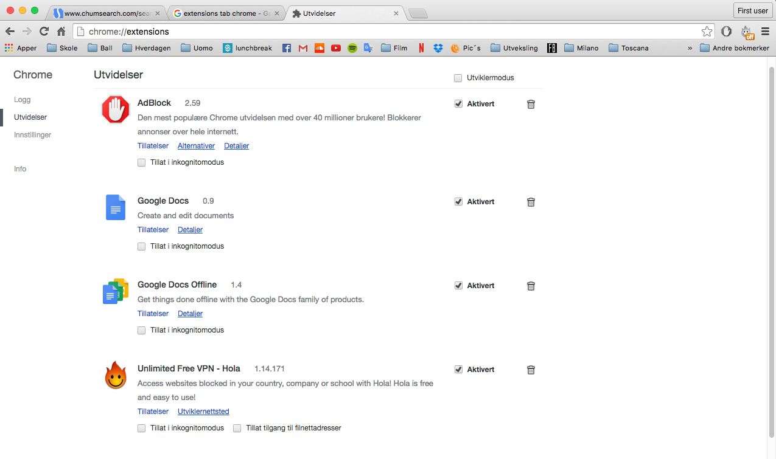
Task: Go to the home page
Action: click(x=61, y=31)
